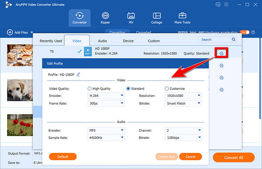Select Standard video quality option

pyautogui.click(x=128, y=89)
